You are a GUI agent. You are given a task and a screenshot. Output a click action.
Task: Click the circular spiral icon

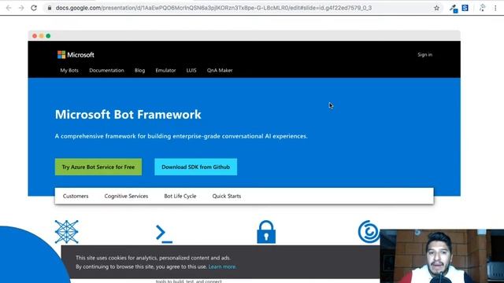[369, 231]
